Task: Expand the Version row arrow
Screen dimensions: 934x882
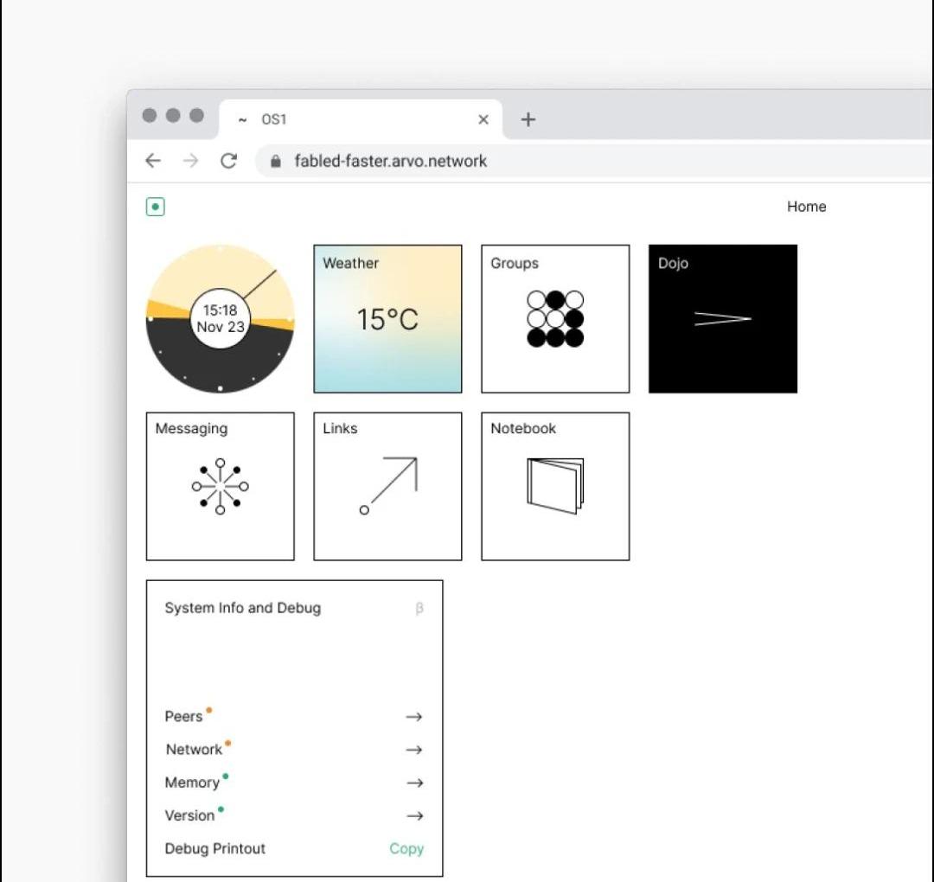Action: [x=414, y=815]
